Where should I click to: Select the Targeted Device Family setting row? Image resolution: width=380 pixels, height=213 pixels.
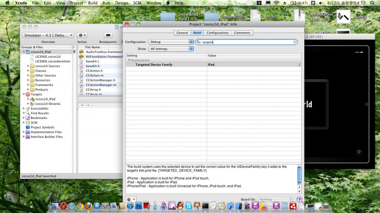(213, 64)
